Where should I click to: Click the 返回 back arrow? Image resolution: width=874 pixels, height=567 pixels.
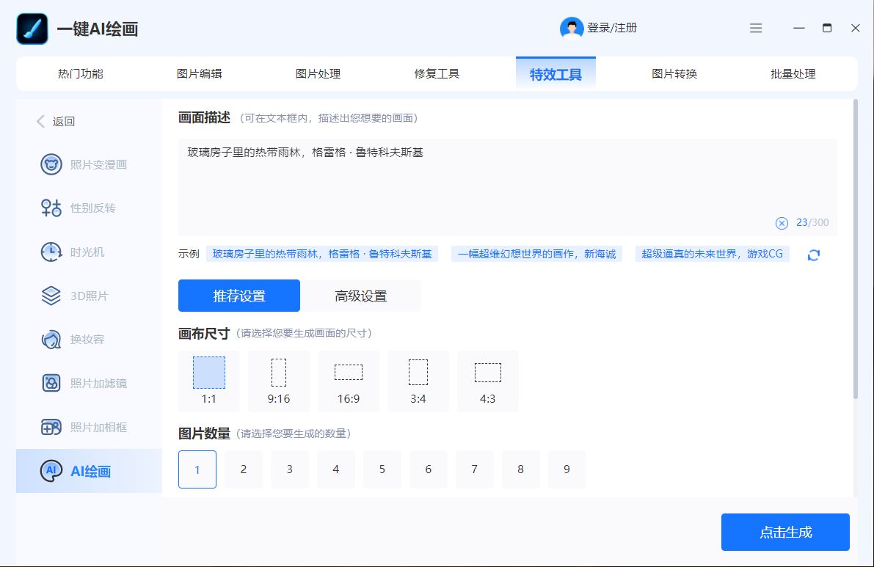[x=40, y=121]
